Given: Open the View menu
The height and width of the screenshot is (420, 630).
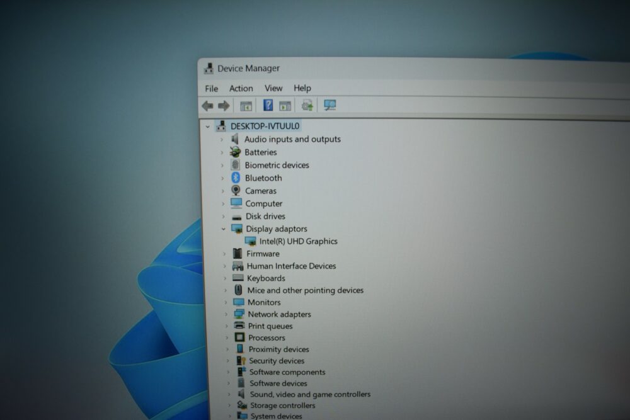Looking at the screenshot, I should click(273, 88).
